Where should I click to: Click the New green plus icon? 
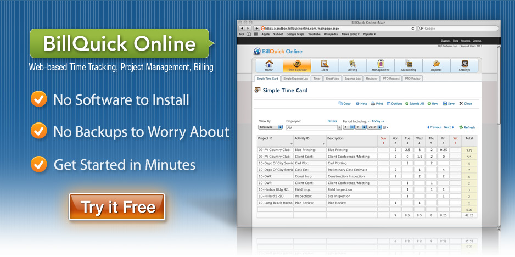tap(429, 104)
